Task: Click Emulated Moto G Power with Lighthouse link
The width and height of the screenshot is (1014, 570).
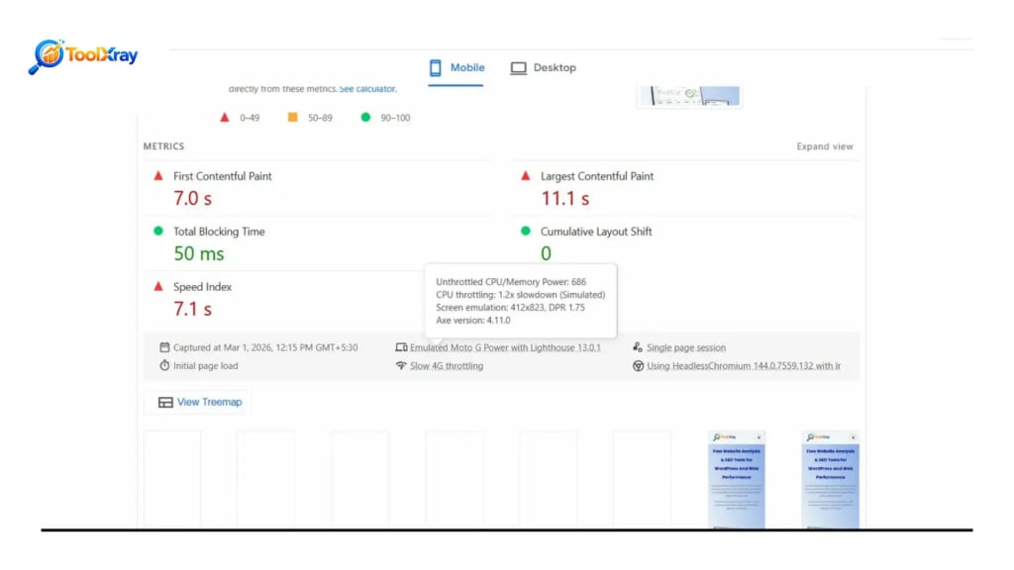Action: (x=505, y=347)
